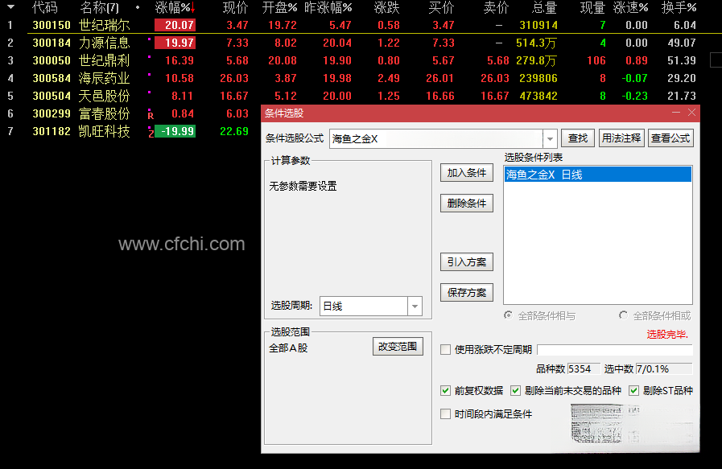Click the 品种数 5354 field
The height and width of the screenshot is (469, 722).
point(584,368)
